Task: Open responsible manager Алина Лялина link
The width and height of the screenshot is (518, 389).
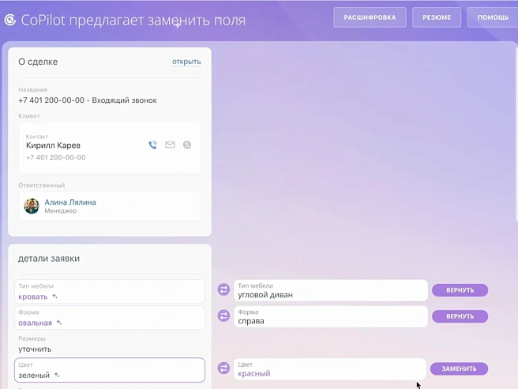Action: pyautogui.click(x=70, y=202)
